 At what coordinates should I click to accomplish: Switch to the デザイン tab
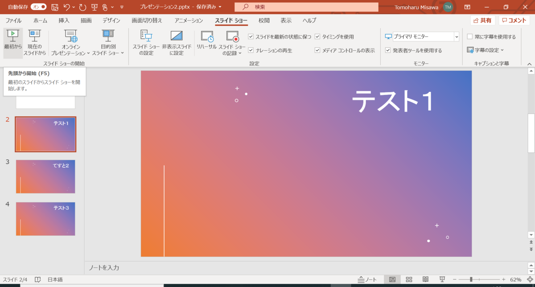tap(111, 20)
